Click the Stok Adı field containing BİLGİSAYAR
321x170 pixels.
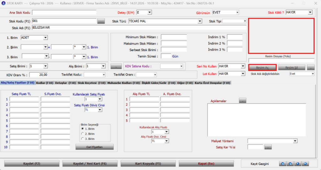(139, 28)
